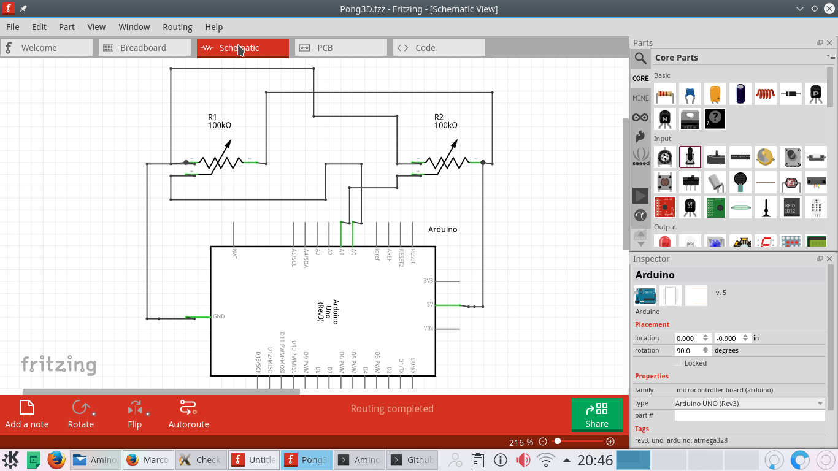The width and height of the screenshot is (838, 471).
Task: Click the Share button
Action: click(597, 415)
